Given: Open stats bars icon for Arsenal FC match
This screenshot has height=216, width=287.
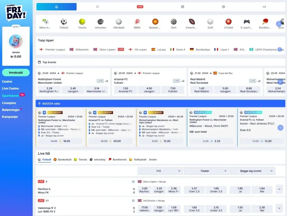Looking at the screenshot, I should click(183, 81).
